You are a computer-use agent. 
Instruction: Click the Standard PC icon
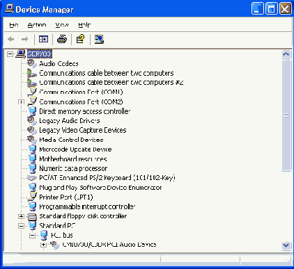click(x=32, y=225)
